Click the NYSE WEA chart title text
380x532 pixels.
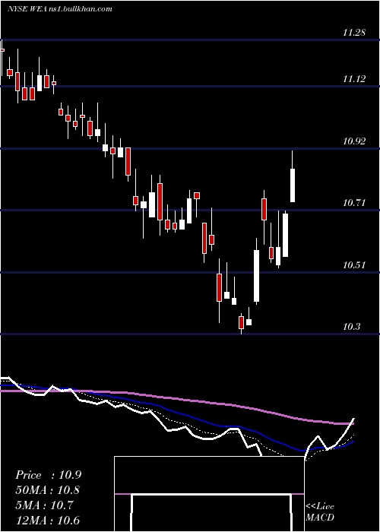tap(60, 8)
